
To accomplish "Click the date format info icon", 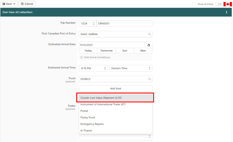I will click(82, 57).
